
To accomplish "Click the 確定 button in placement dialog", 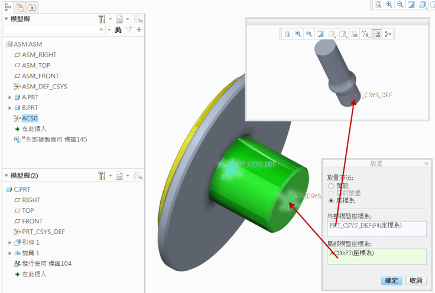I will point(392,281).
